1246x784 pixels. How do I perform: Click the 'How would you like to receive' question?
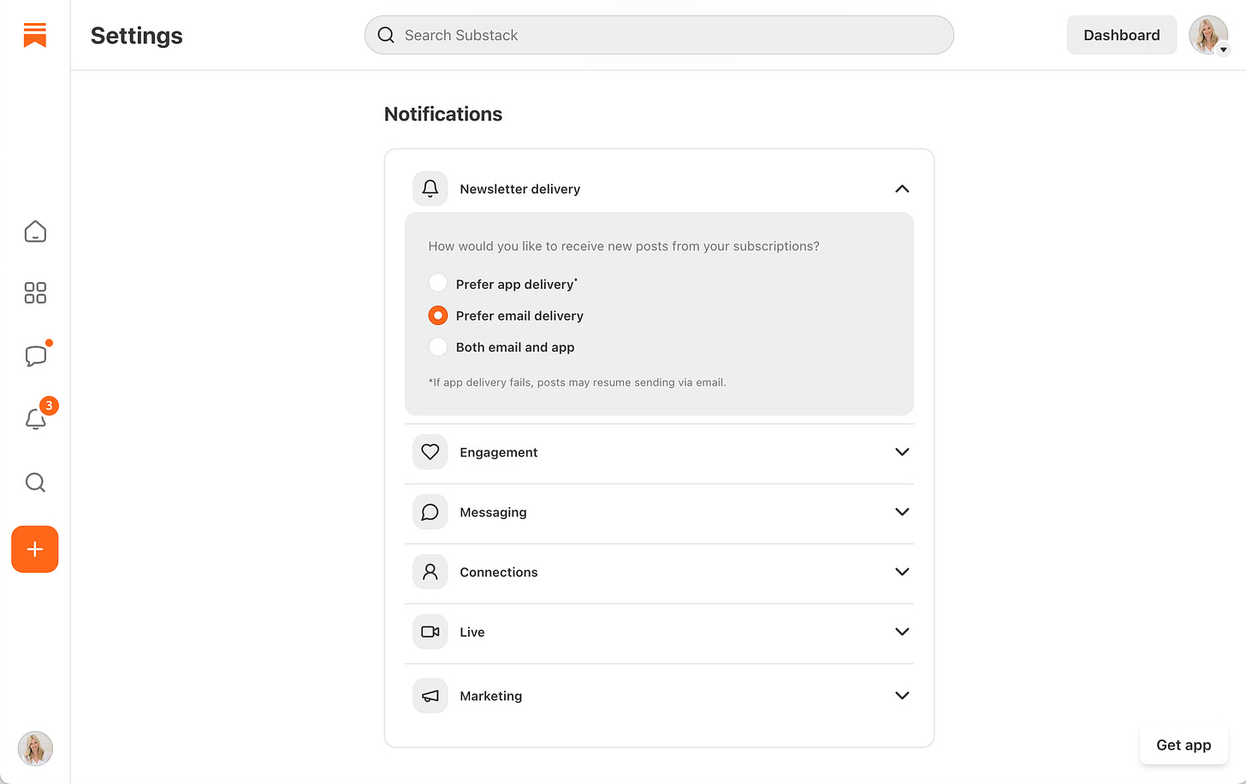pyautogui.click(x=624, y=246)
